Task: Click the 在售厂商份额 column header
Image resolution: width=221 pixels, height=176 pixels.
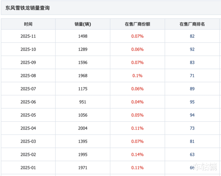Action: [137, 24]
